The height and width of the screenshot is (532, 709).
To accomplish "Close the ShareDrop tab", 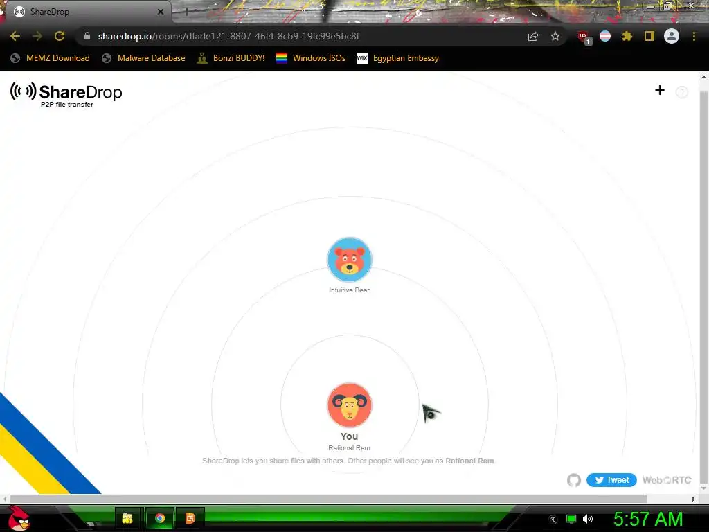I will pyautogui.click(x=161, y=12).
